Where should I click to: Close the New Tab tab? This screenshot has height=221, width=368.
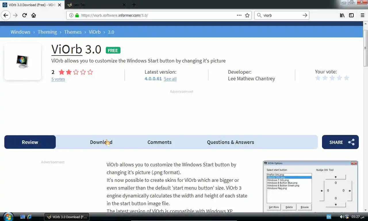click(124, 5)
